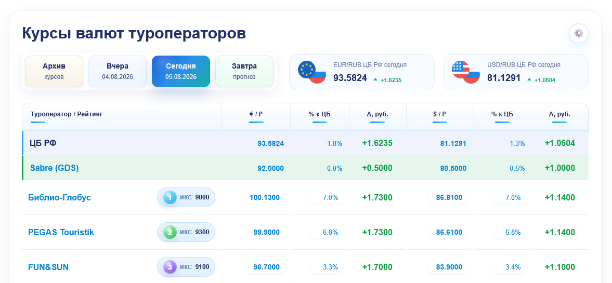Click Sabre euro rate 92.0000

(x=270, y=168)
